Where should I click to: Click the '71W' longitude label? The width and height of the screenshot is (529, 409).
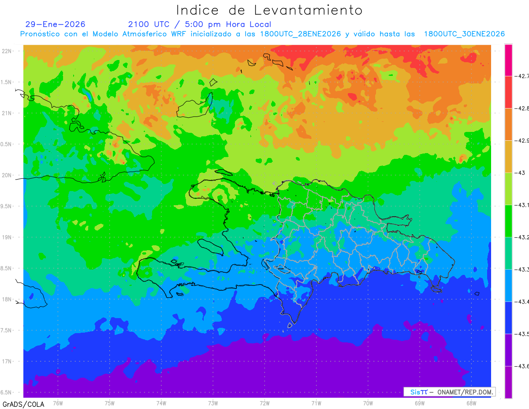[x=316, y=403]
